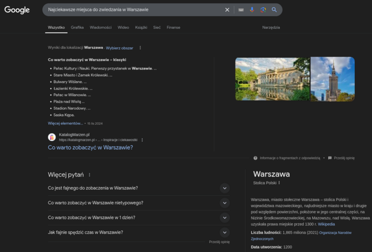Open three-dot menu beside KatalogMarzen.pl URL
This screenshot has height=252, width=372.
point(142,140)
